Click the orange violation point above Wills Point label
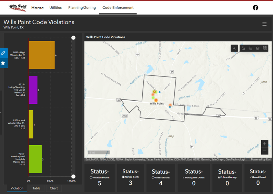 click(x=156, y=100)
